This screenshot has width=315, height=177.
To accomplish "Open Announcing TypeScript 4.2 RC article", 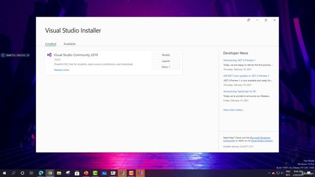I will coord(240,91).
